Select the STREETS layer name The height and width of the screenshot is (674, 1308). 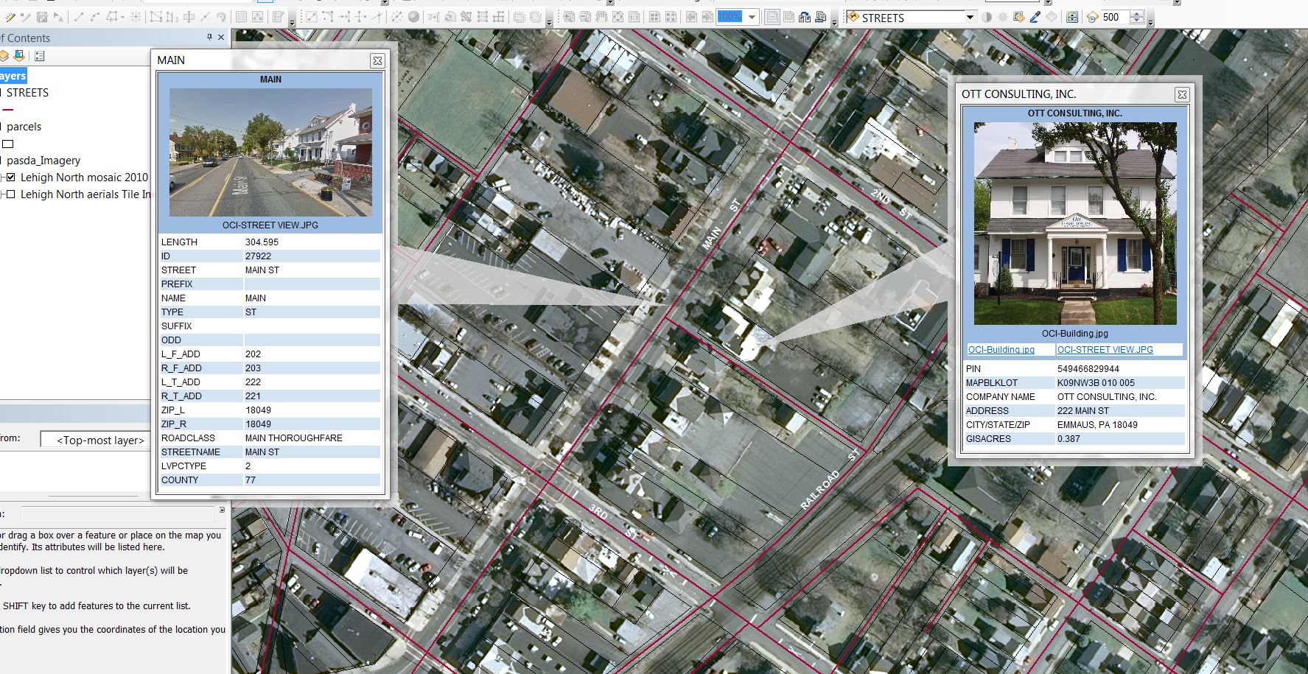click(27, 93)
